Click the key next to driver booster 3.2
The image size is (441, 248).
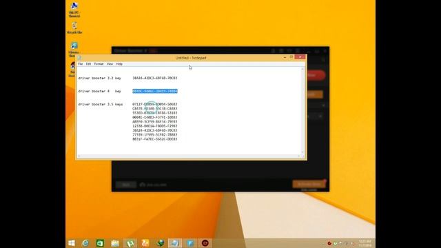(x=155, y=78)
